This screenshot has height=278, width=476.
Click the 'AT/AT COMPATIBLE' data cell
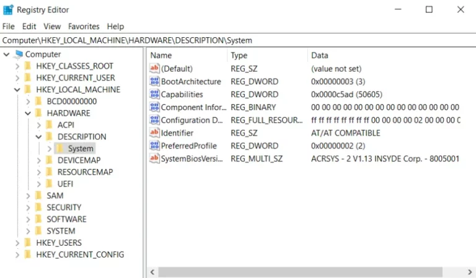tap(346, 132)
